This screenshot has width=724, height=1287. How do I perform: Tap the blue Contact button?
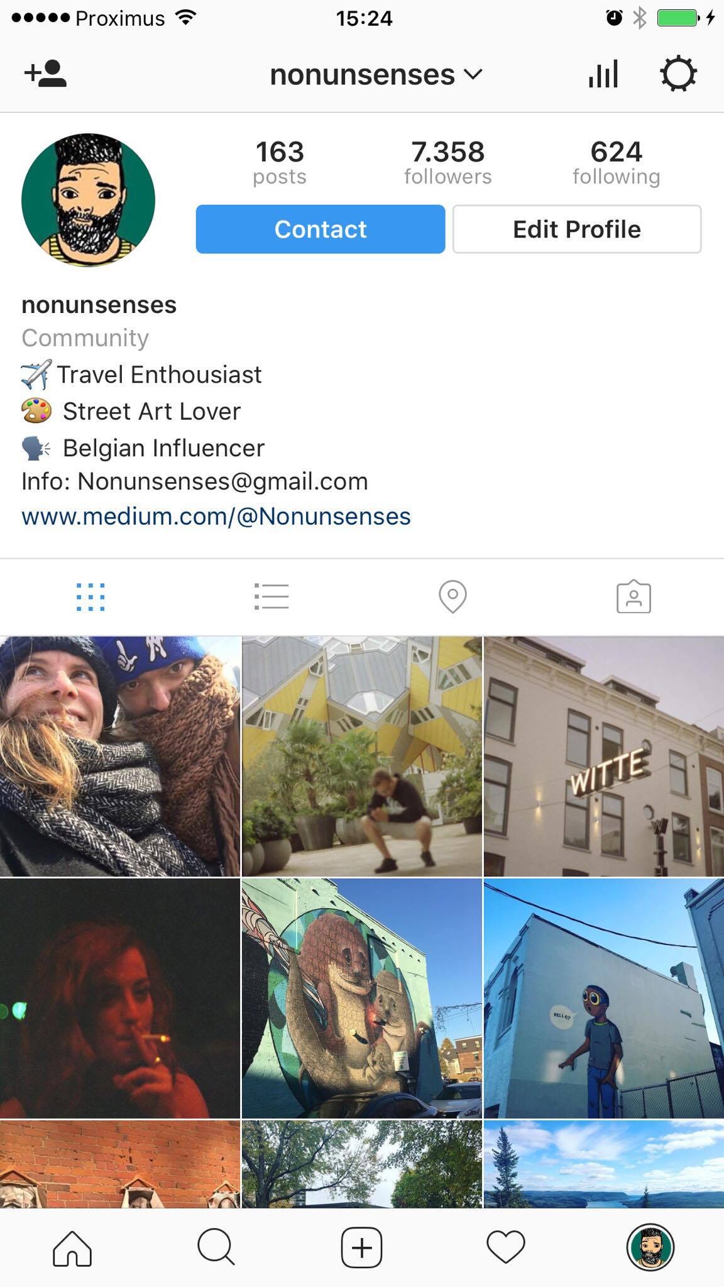321,229
